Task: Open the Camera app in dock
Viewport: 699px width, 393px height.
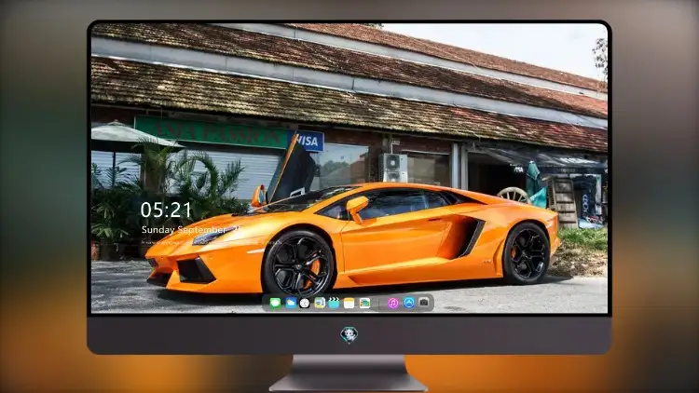Action: tap(424, 303)
